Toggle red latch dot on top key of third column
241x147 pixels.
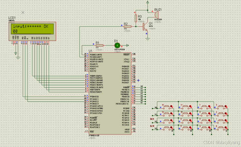[x=209, y=106]
